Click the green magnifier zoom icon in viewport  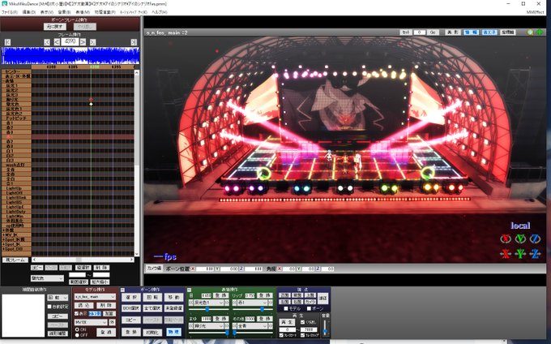[530, 32]
